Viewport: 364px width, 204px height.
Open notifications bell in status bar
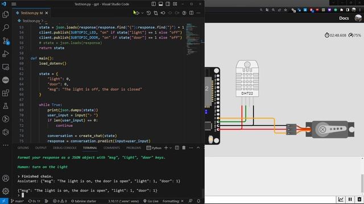[x=198, y=201]
